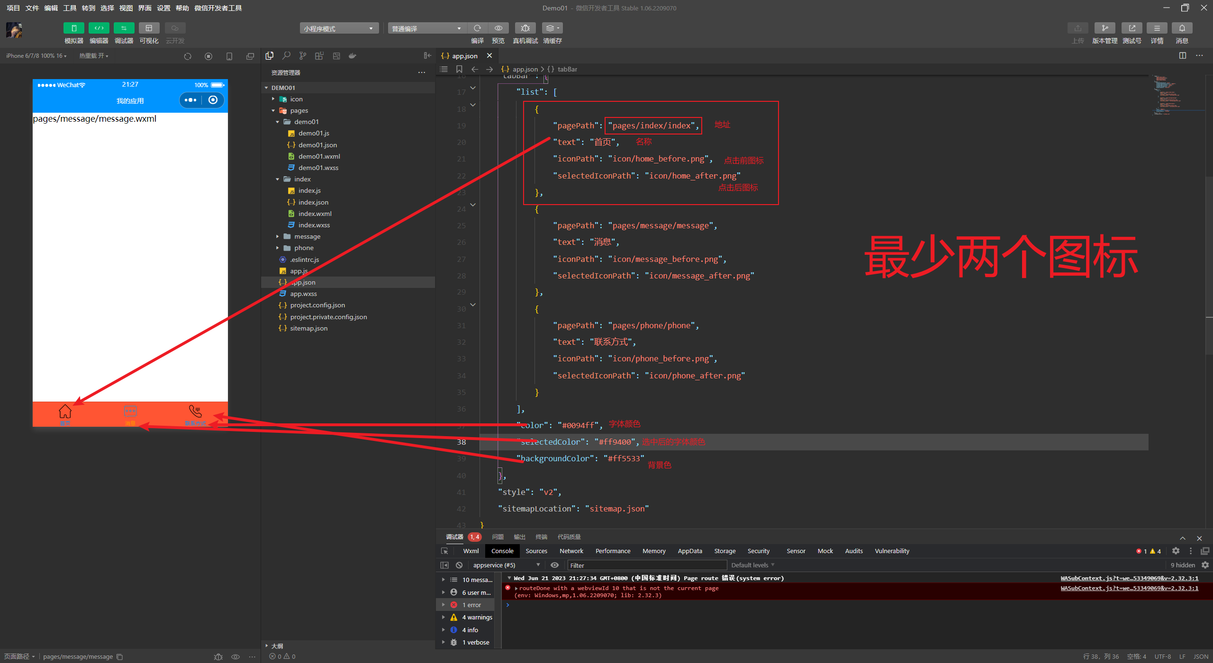This screenshot has height=663, width=1213.
Task: Expand the 1 error console group
Action: tap(443, 605)
